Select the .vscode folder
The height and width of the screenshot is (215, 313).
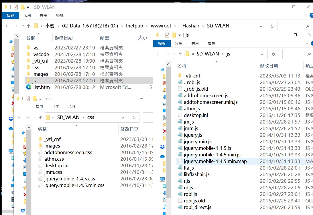tap(41, 54)
